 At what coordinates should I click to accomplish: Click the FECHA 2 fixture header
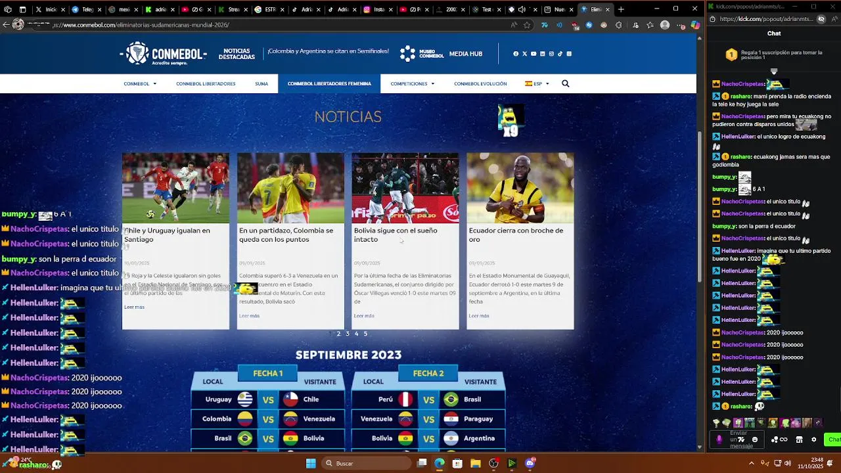[428, 373]
